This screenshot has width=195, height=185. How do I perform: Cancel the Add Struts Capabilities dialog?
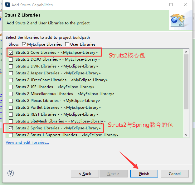[x=175, y=173]
